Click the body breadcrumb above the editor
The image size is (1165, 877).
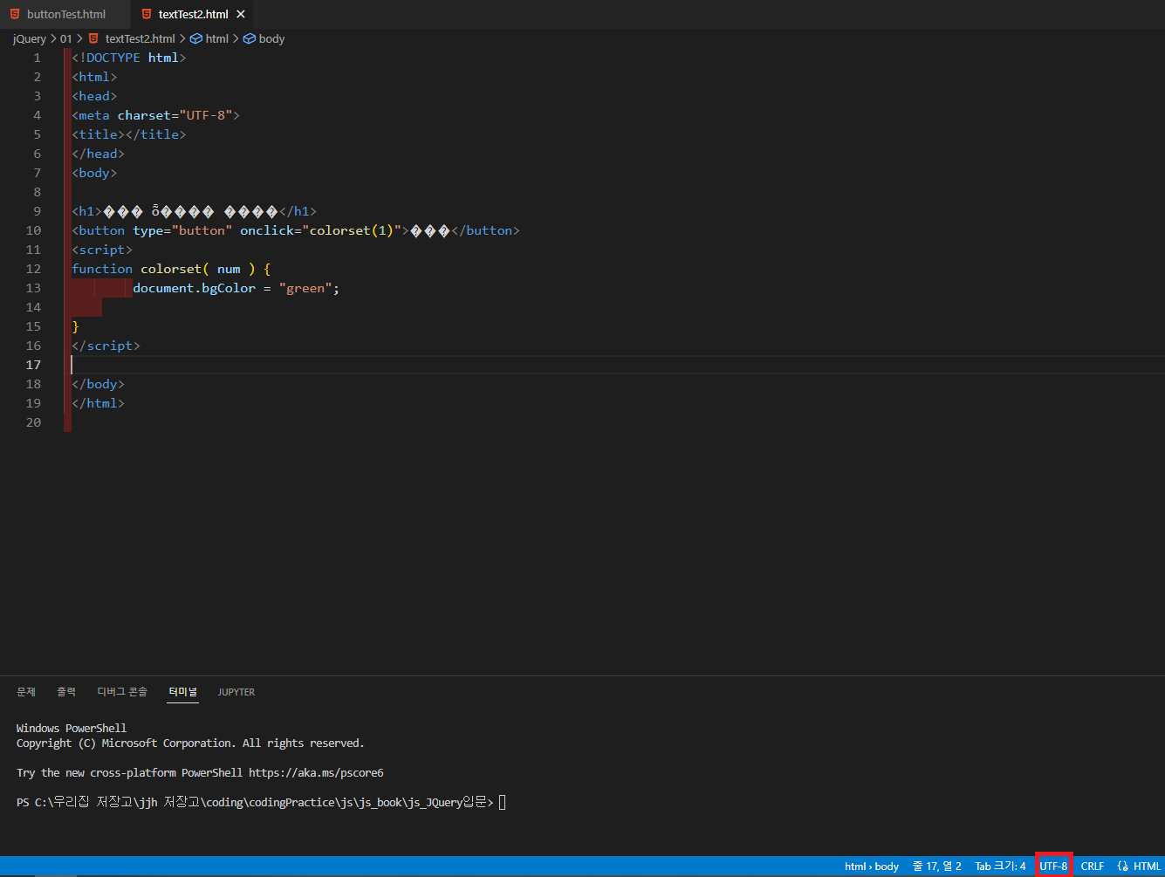(x=270, y=38)
